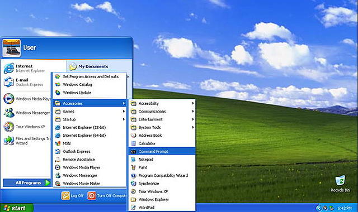Click Turn Off Computer button

[107, 196]
